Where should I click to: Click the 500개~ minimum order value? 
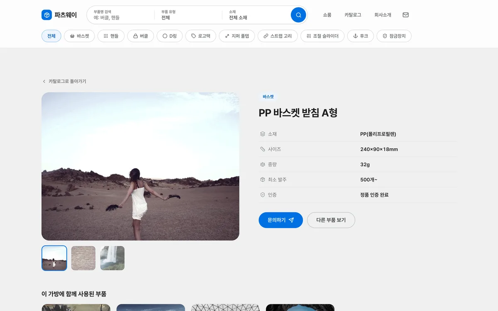pyautogui.click(x=369, y=180)
